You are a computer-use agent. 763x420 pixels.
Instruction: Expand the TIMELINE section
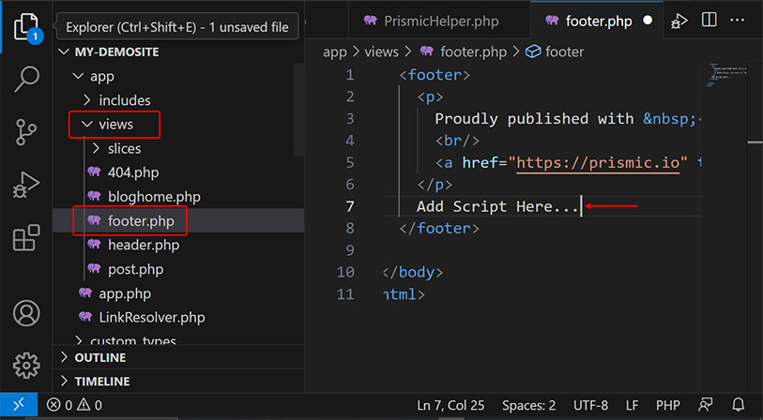click(x=178, y=382)
